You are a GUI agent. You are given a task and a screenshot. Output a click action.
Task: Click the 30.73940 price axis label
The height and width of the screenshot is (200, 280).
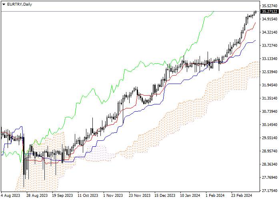point(270,112)
